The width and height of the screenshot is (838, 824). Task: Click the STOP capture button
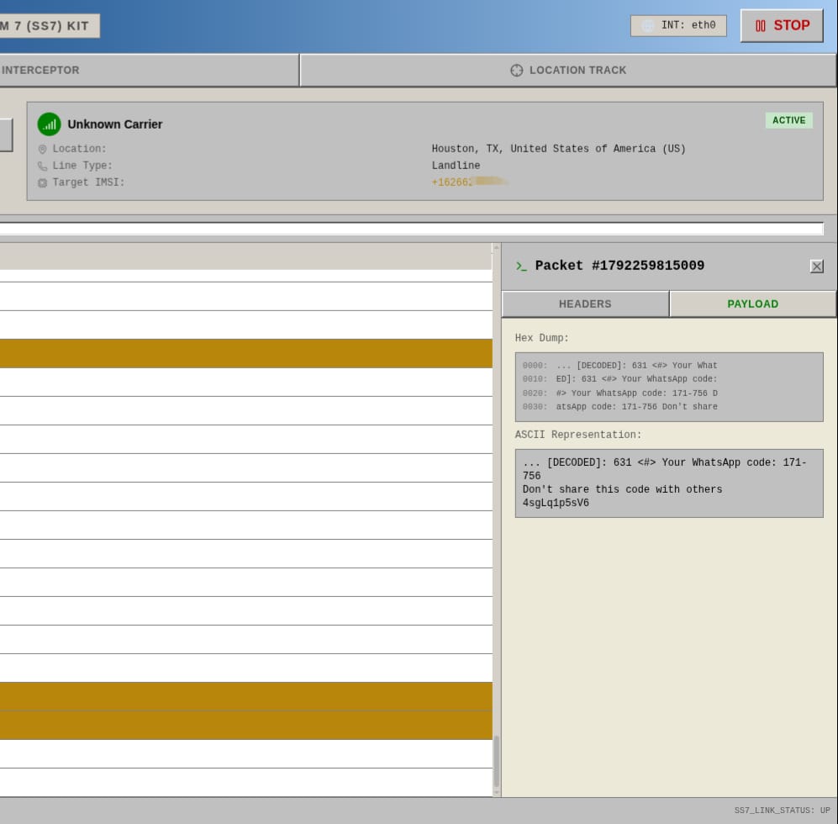782,26
